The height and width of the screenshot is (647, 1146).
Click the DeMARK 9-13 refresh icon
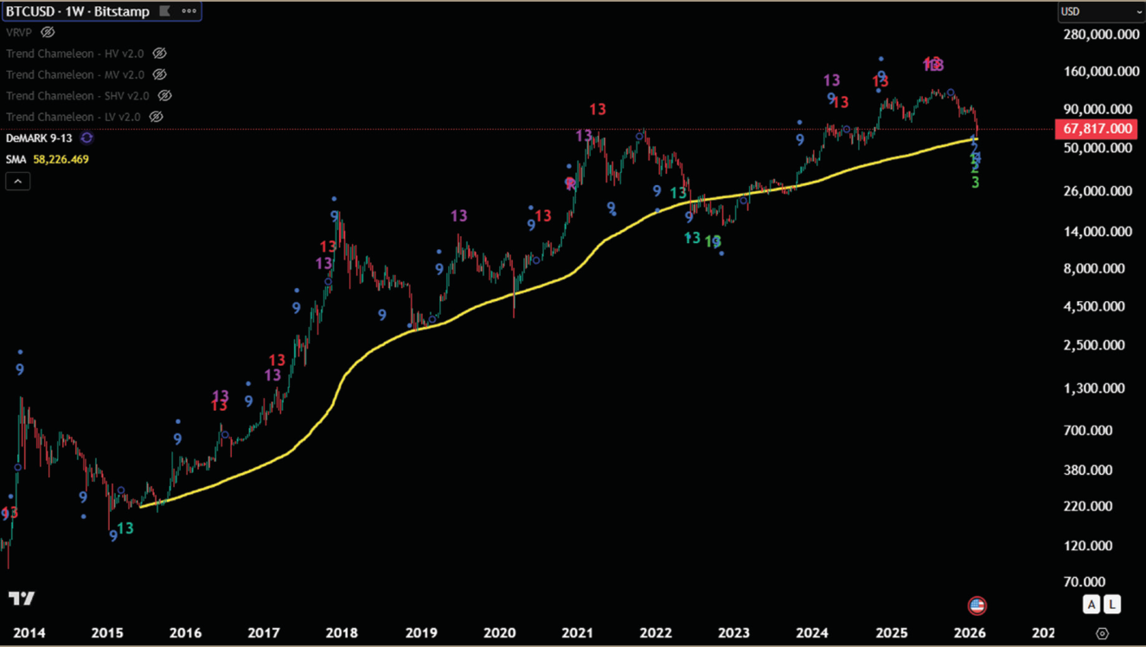[86, 138]
